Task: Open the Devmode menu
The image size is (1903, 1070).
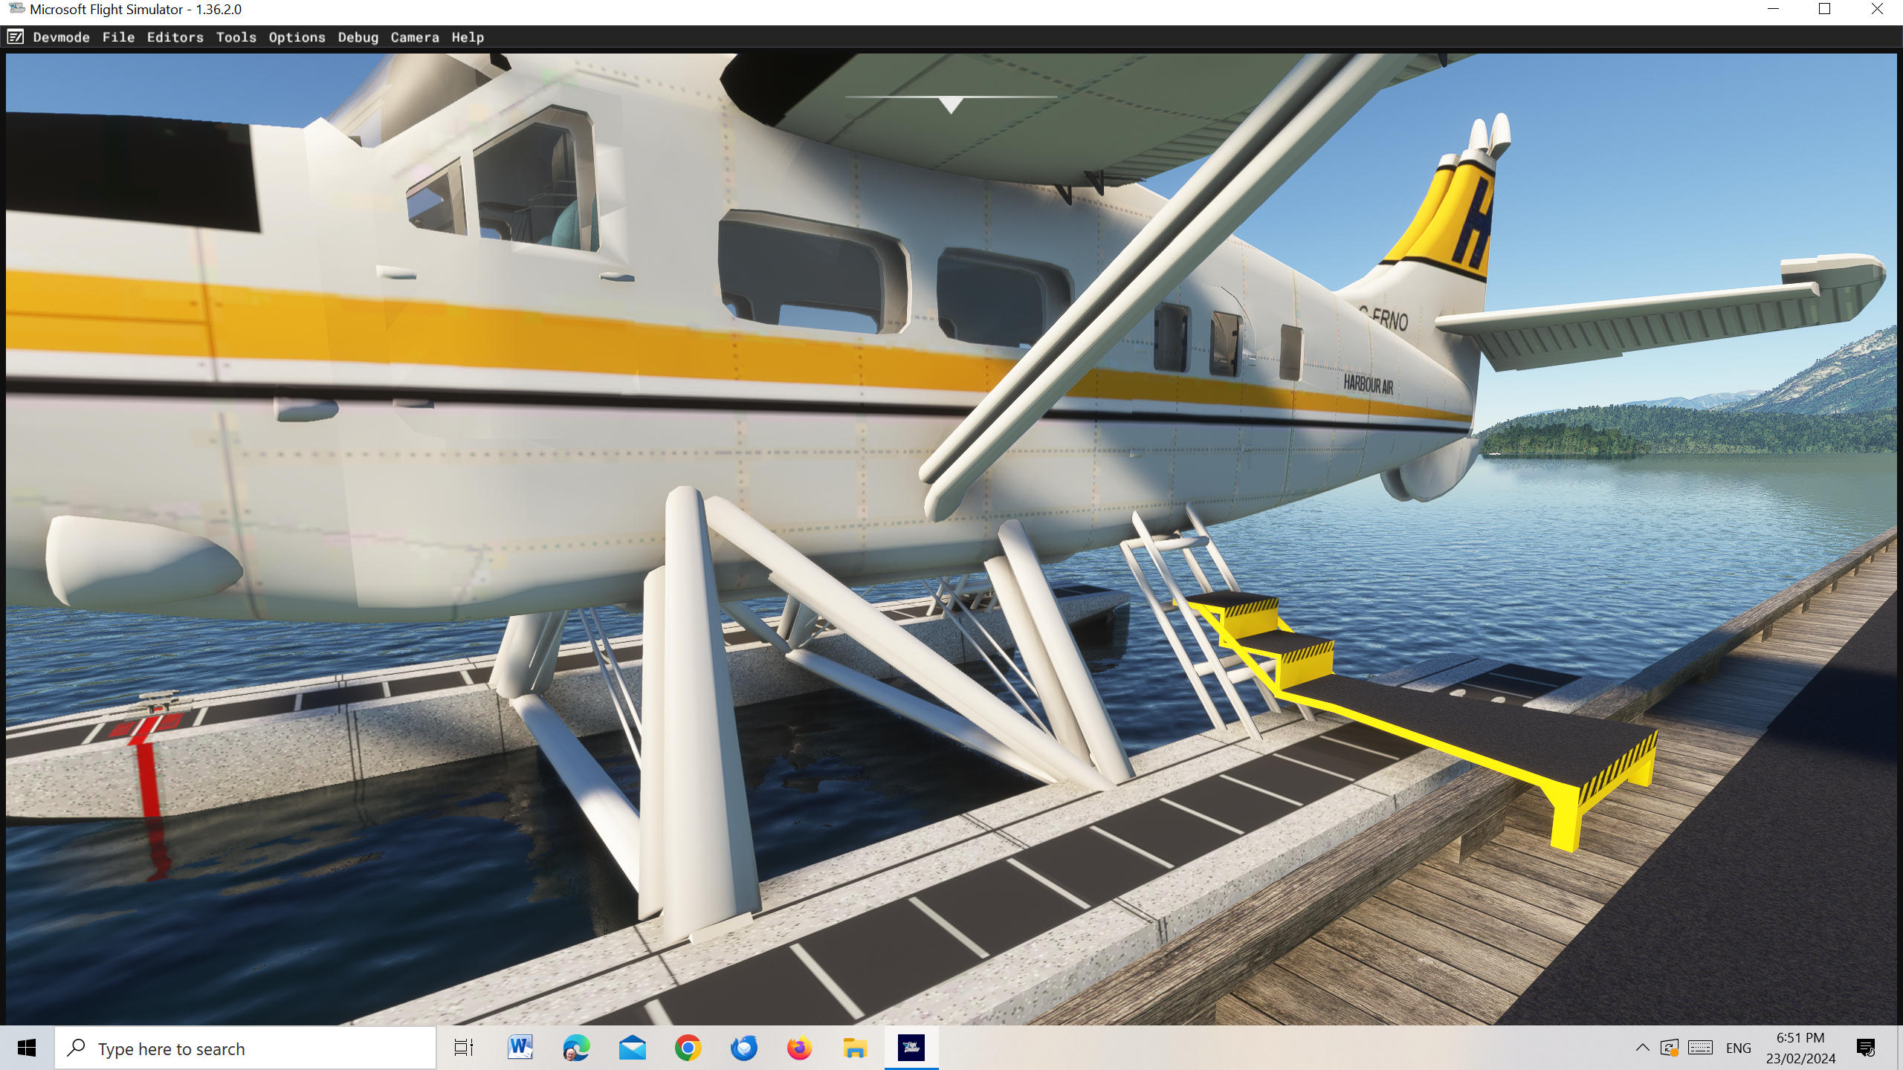Action: point(62,37)
